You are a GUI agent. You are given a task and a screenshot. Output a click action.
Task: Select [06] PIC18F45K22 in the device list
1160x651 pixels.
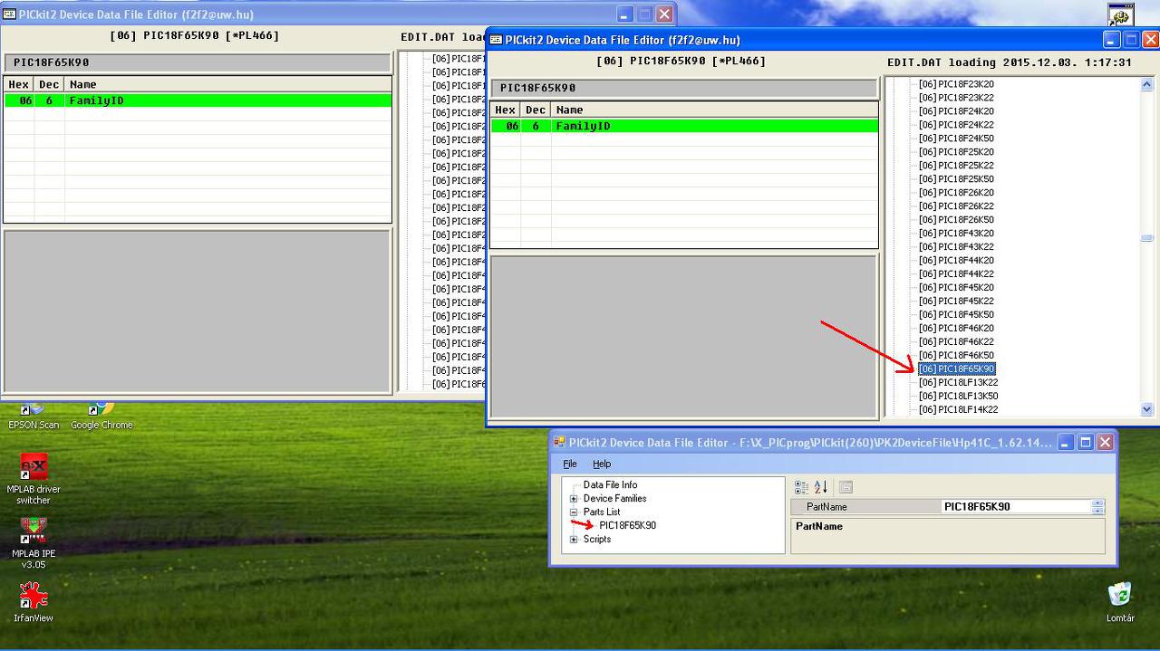pos(956,302)
